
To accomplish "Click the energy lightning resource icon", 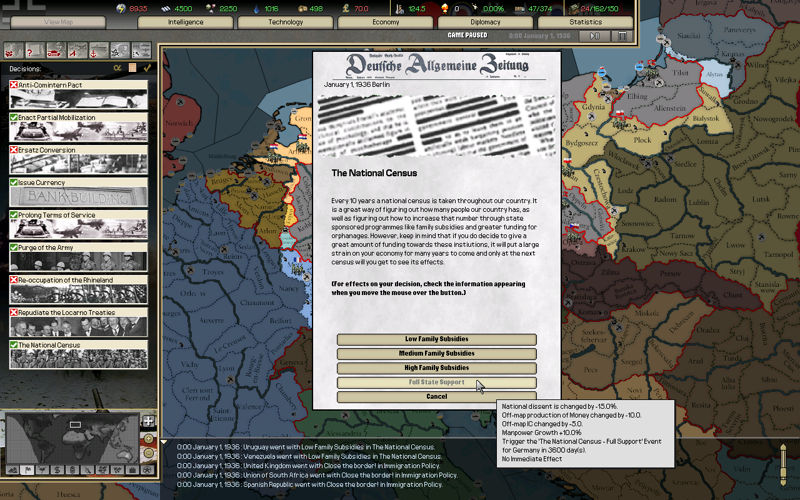I will pos(121,9).
